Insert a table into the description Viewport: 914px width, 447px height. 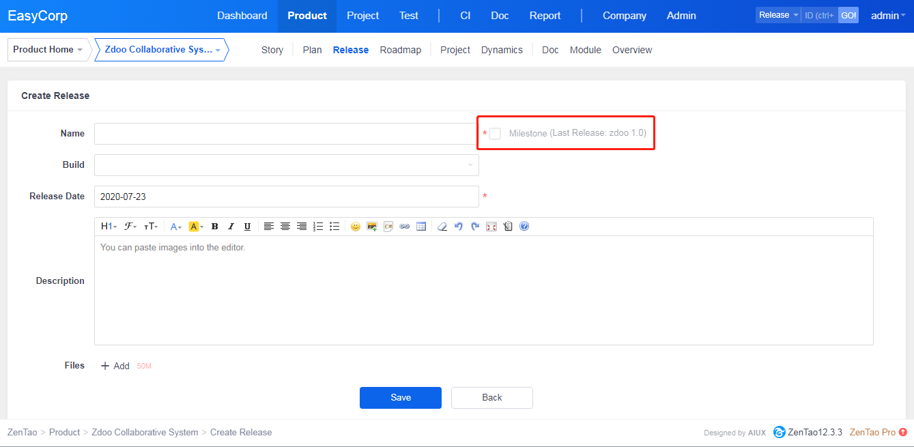[421, 227]
